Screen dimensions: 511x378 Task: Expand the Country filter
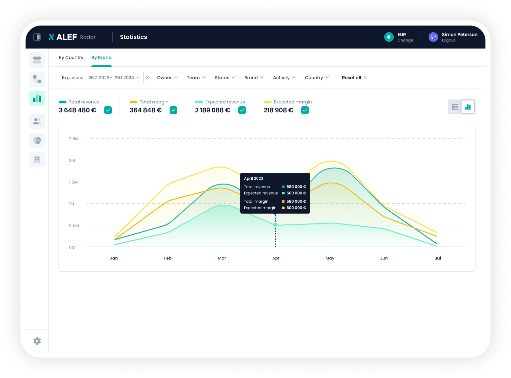click(x=317, y=78)
